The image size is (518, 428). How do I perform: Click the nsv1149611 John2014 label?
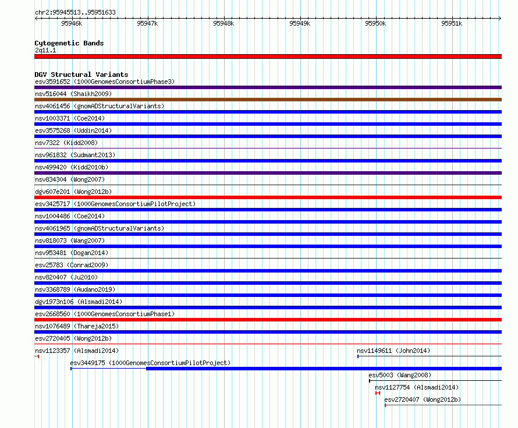[393, 351]
